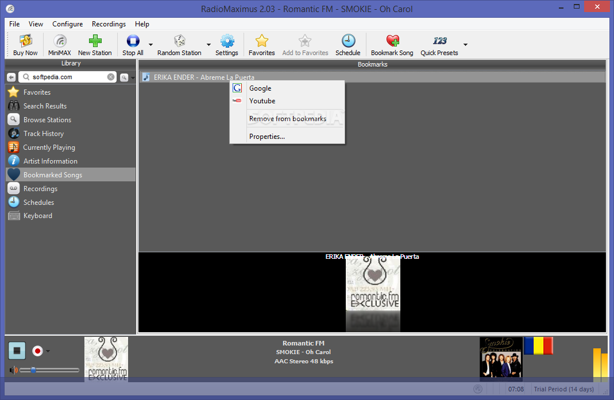This screenshot has height=400, width=614.
Task: Open Currently Playing view
Action: pyautogui.click(x=71, y=147)
